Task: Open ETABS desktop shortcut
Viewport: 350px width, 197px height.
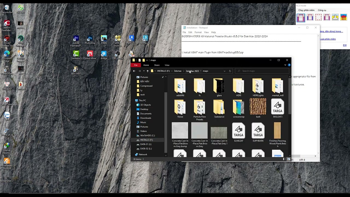Action: click(104, 40)
